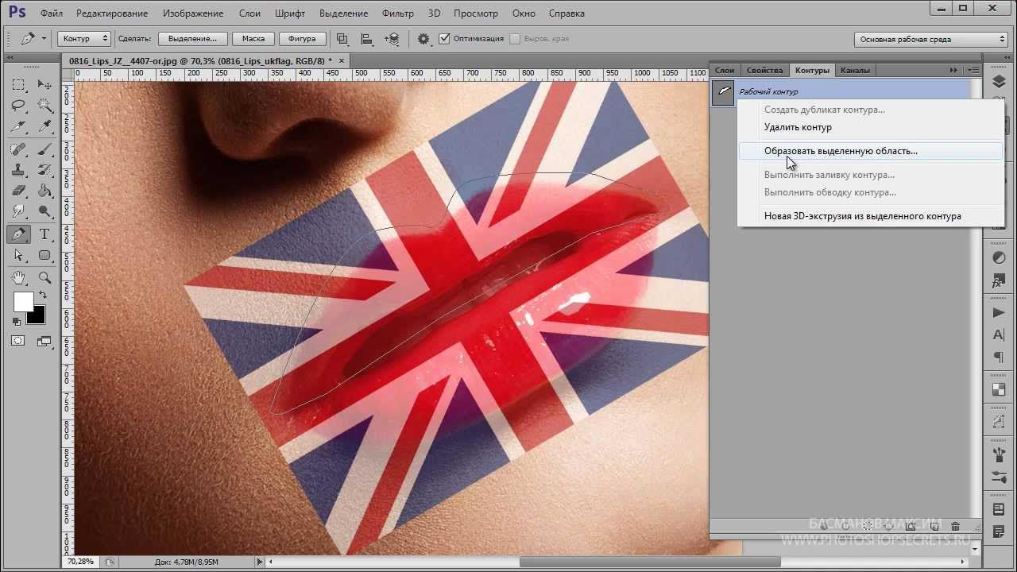Uncheck the Оптимизация checkbox

[x=444, y=38]
